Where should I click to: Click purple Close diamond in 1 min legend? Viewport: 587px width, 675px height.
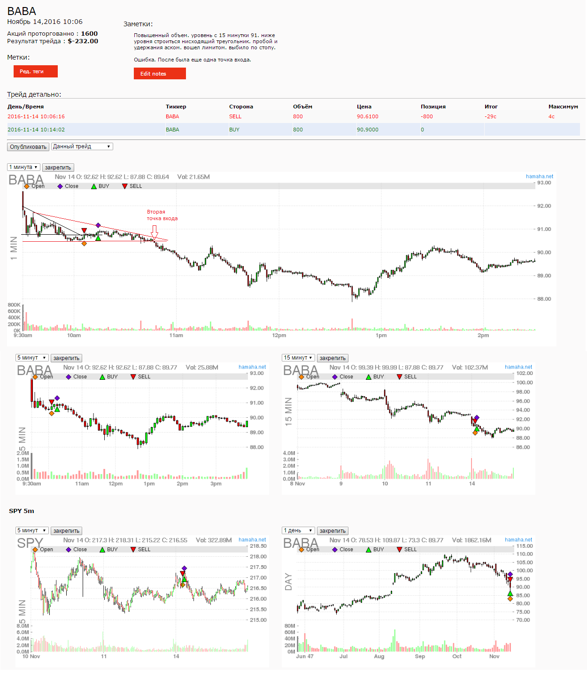click(x=60, y=186)
